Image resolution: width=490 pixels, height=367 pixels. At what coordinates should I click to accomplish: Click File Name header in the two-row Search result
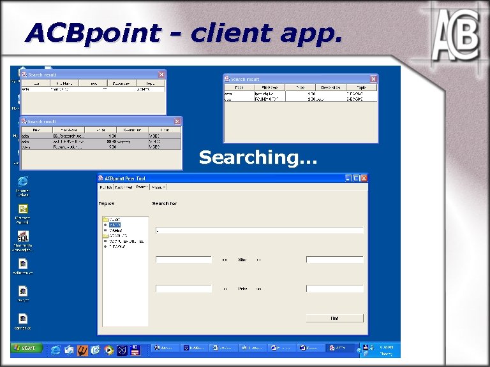click(269, 88)
